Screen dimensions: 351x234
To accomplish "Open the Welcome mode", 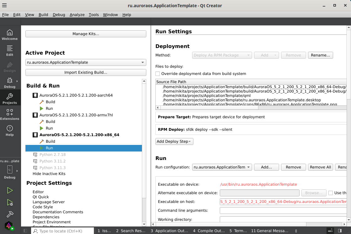I will 10,35.
